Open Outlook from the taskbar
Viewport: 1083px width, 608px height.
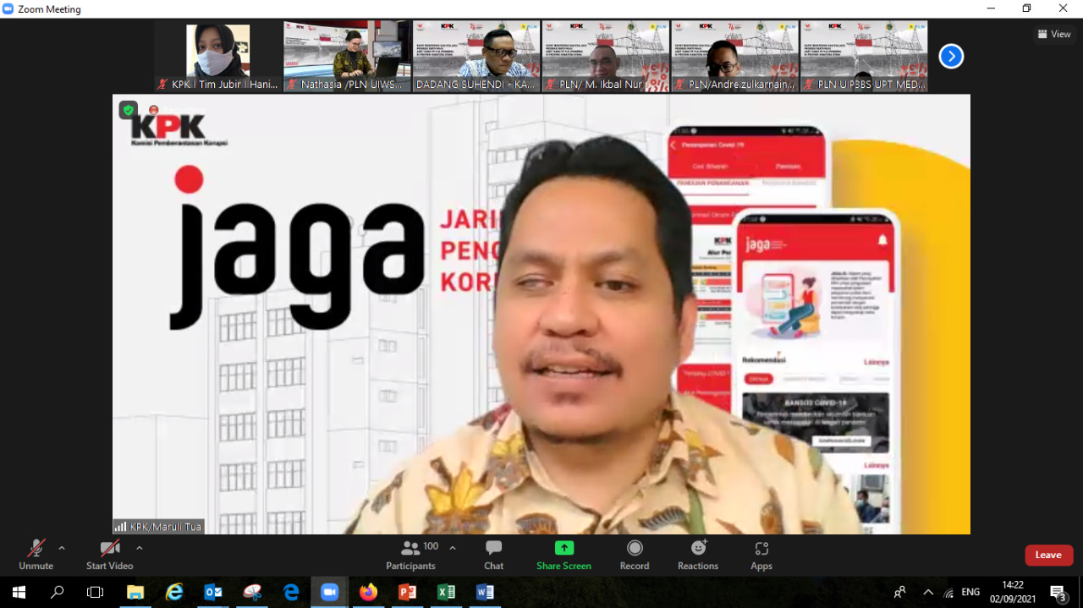tap(213, 592)
